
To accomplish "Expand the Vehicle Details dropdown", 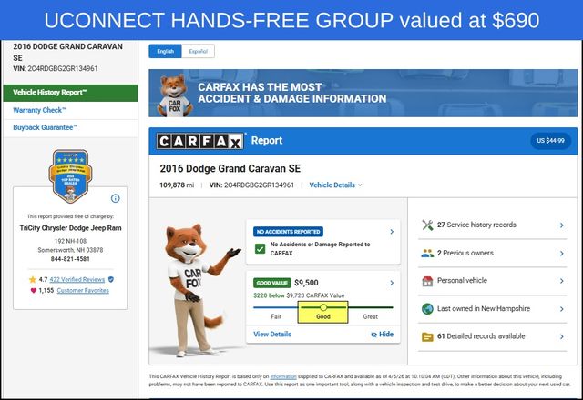I will click(335, 185).
